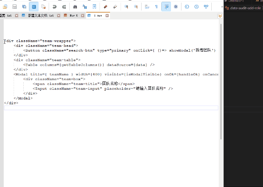Image resolution: width=263 pixels, height=187 pixels.
Task: Click the text 团队名称 inside span
Action: [110, 84]
